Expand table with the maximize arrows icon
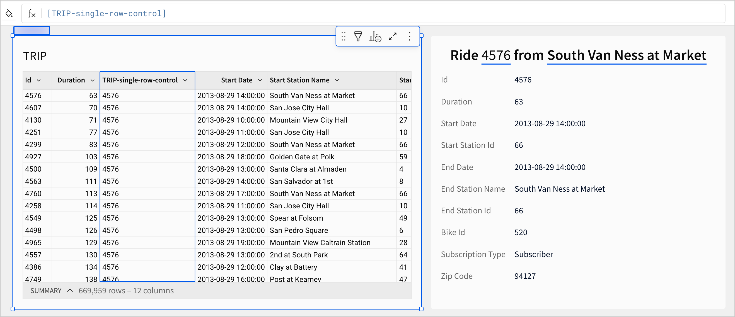Screen dimensions: 735x317 click(x=393, y=36)
